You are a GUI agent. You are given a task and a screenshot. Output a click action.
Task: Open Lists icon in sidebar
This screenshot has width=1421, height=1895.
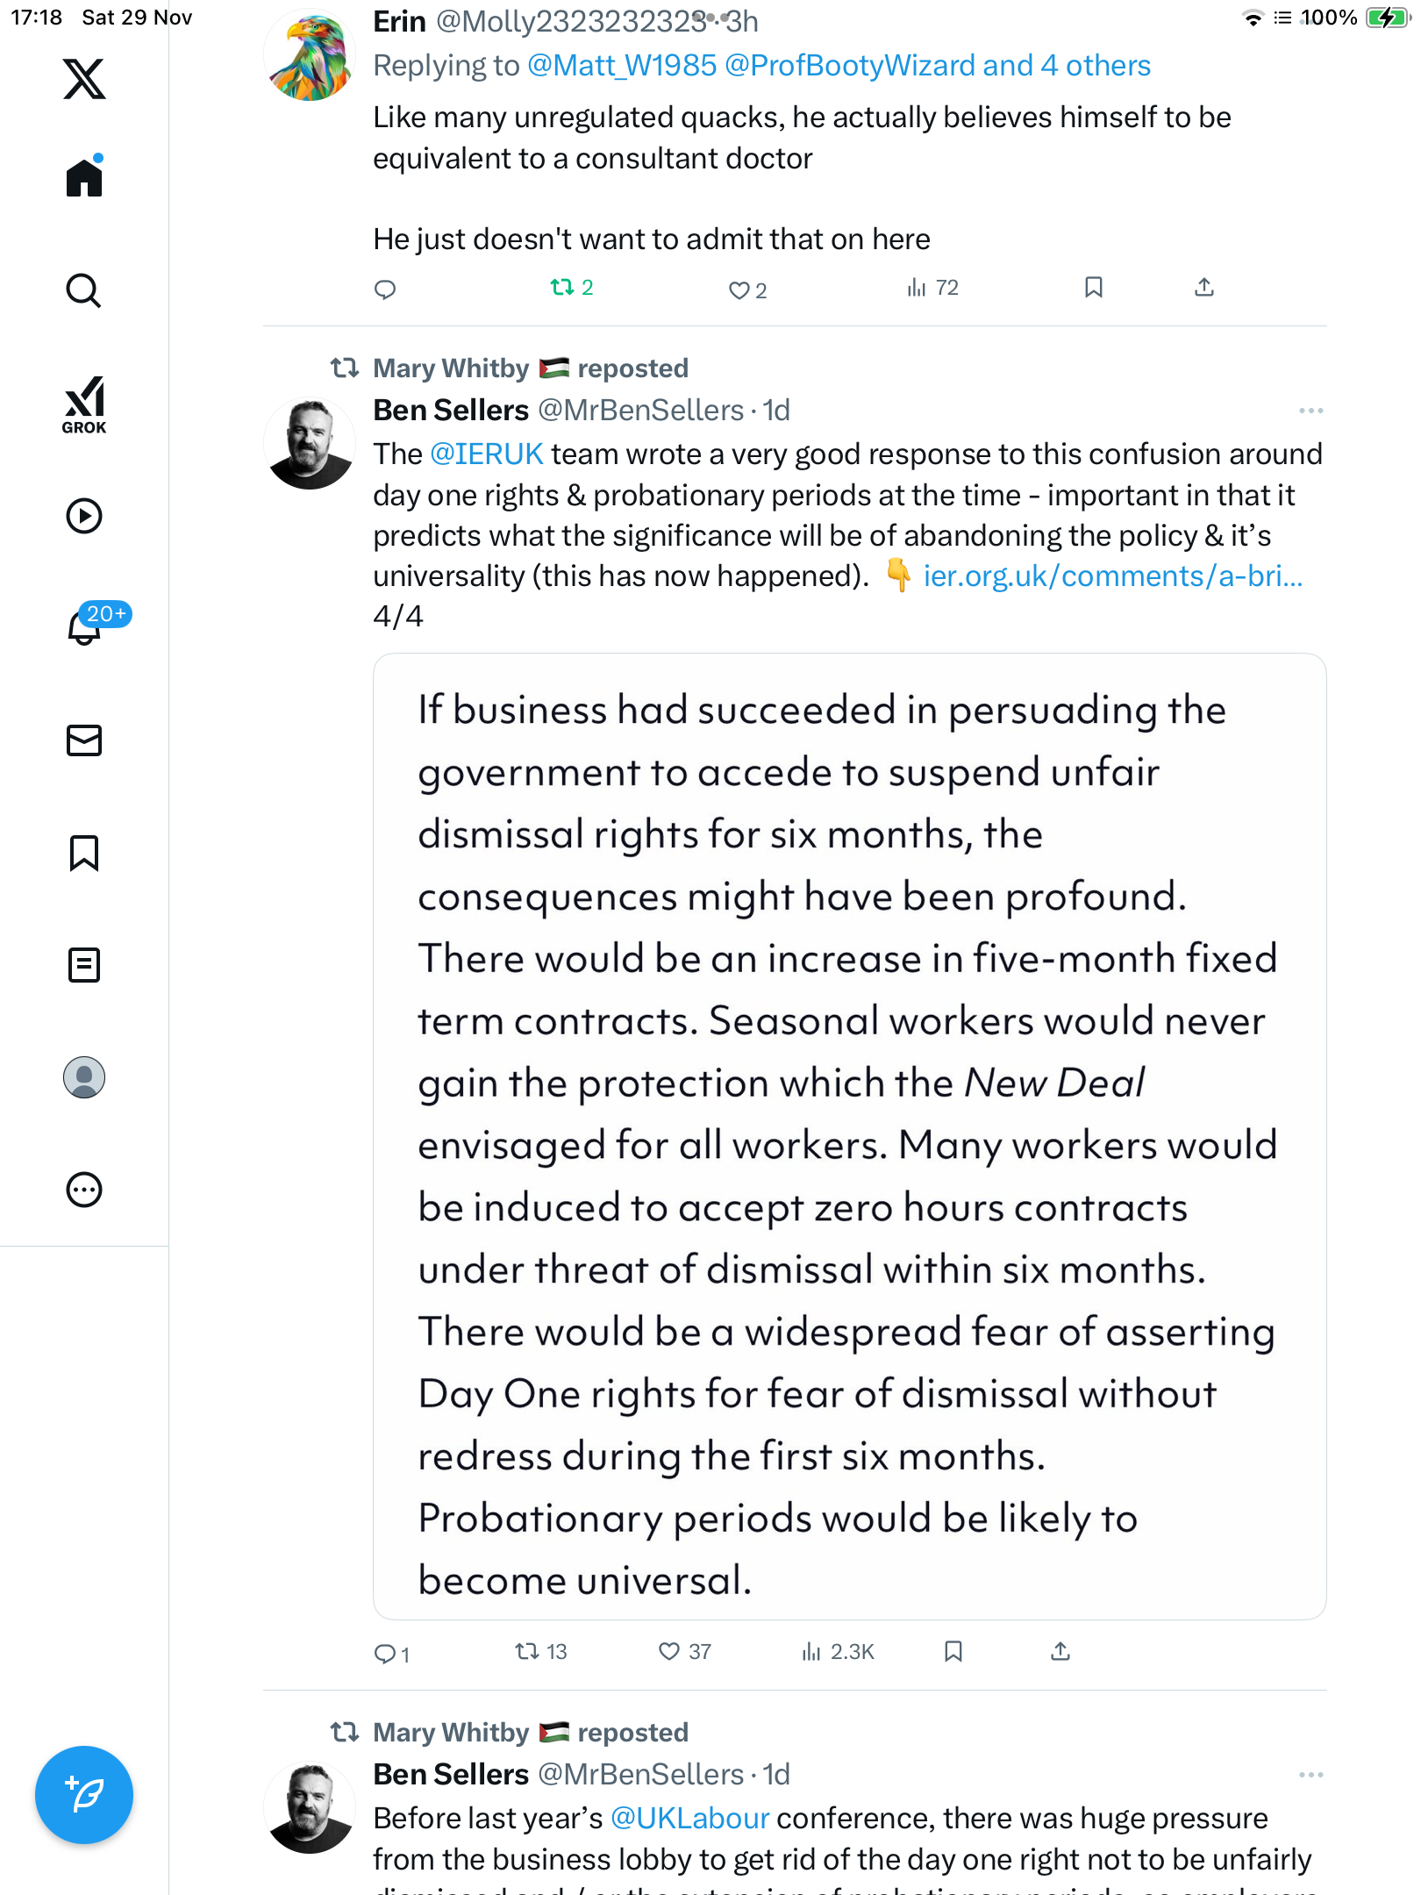click(84, 965)
